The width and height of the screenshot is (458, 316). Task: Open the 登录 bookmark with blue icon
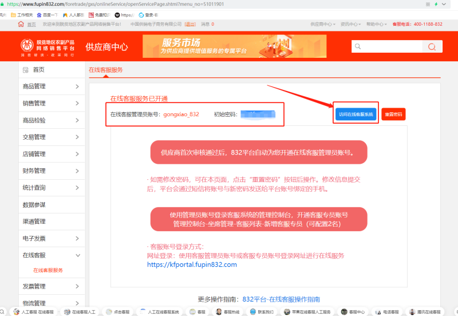click(x=148, y=15)
